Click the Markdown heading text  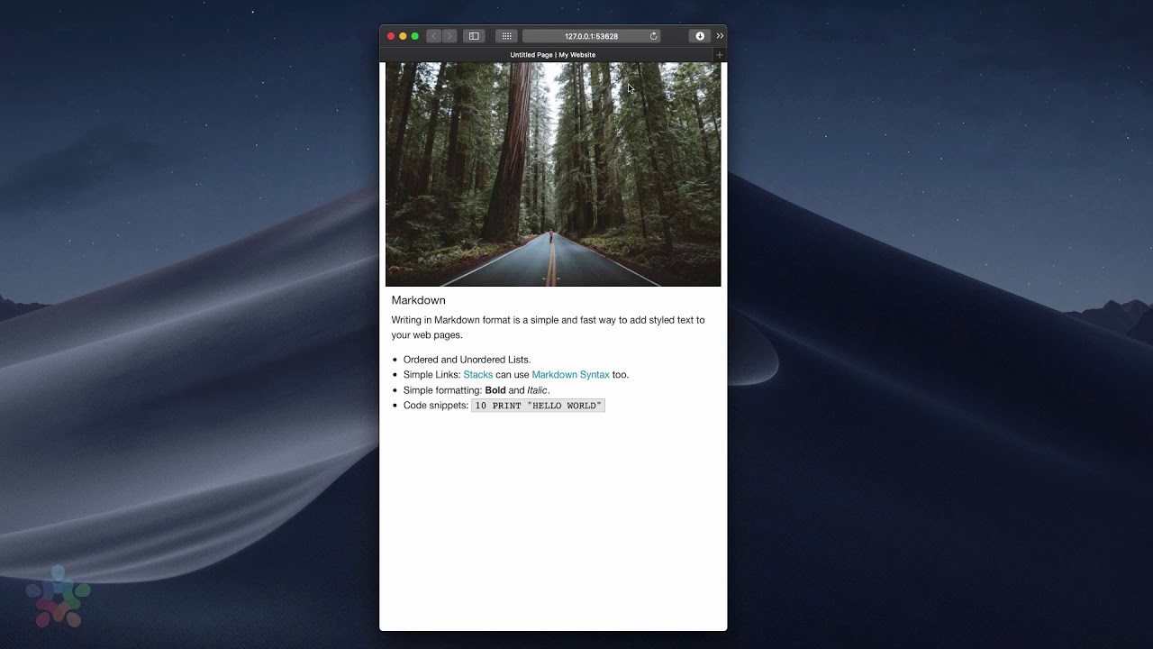pos(419,300)
